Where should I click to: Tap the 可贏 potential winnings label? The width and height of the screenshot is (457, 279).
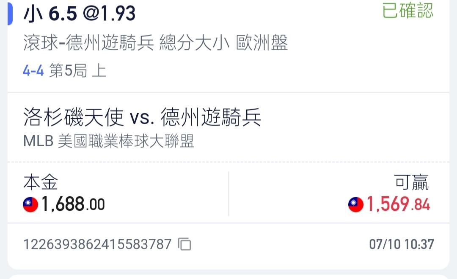[x=412, y=183]
